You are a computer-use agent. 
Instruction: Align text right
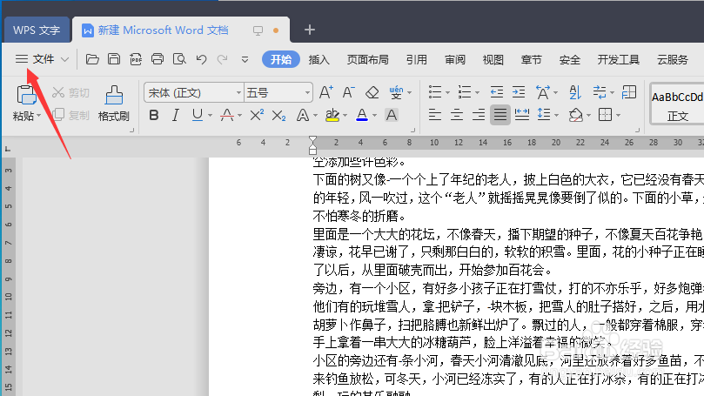pos(478,115)
